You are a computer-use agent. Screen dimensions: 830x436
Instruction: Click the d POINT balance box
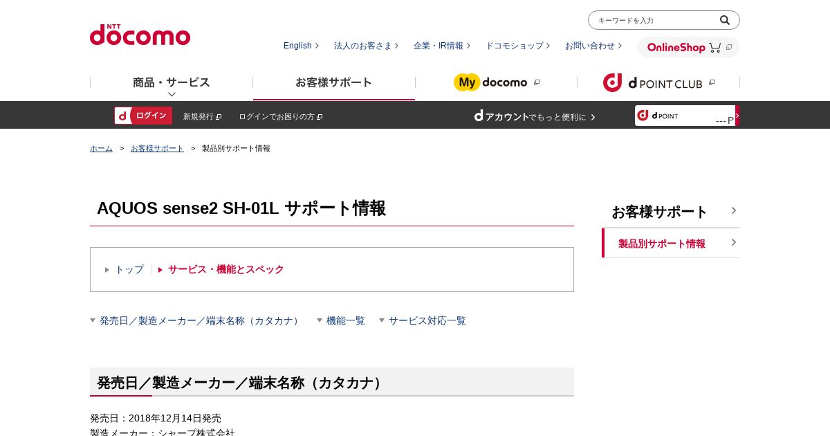point(687,116)
